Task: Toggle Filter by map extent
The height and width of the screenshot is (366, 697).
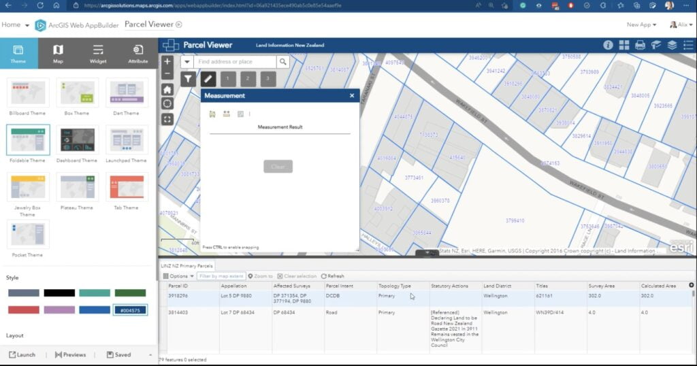Action: (x=221, y=276)
